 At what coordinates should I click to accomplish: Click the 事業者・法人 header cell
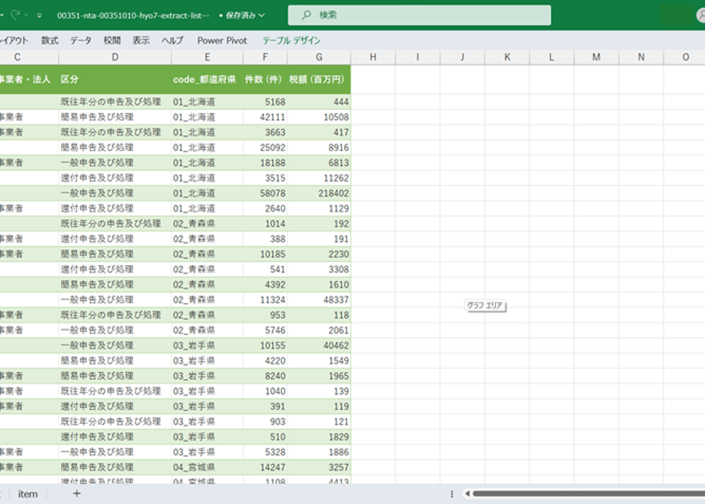coord(29,79)
